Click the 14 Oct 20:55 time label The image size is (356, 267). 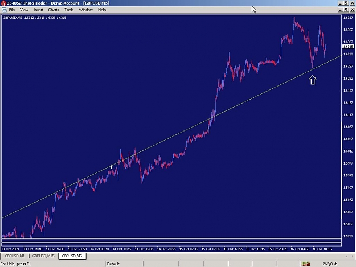pos(166,249)
